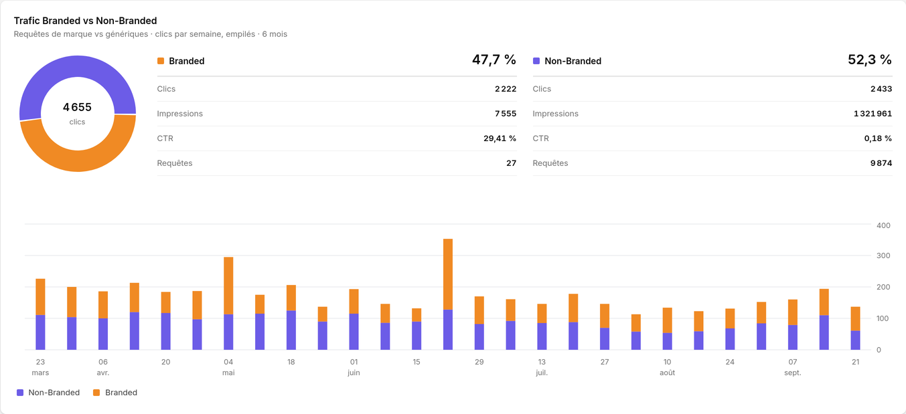
Task: Toggle Non-Branded series in chart legend
Action: coord(48,393)
